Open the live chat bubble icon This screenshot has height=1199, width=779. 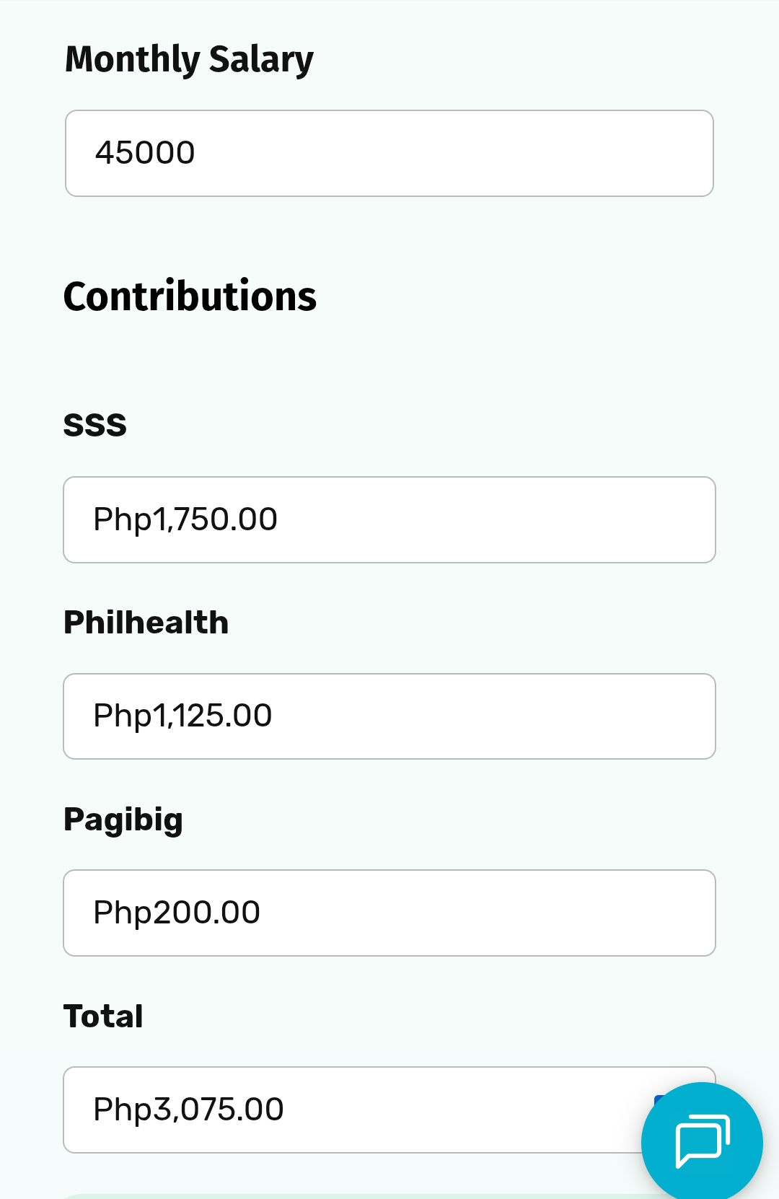pos(701,1142)
